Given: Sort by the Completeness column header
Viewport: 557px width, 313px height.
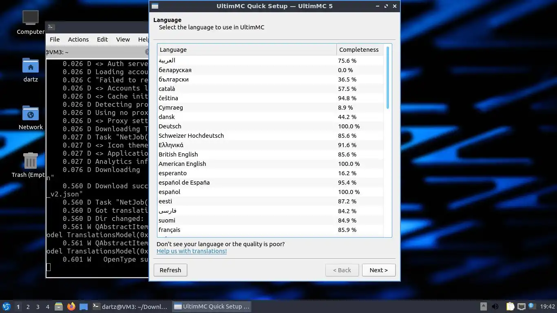Looking at the screenshot, I should [360, 50].
